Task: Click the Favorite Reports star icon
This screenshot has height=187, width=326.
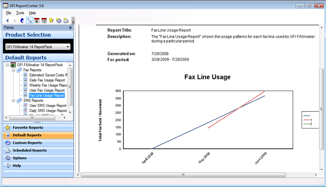Action: 8,128
